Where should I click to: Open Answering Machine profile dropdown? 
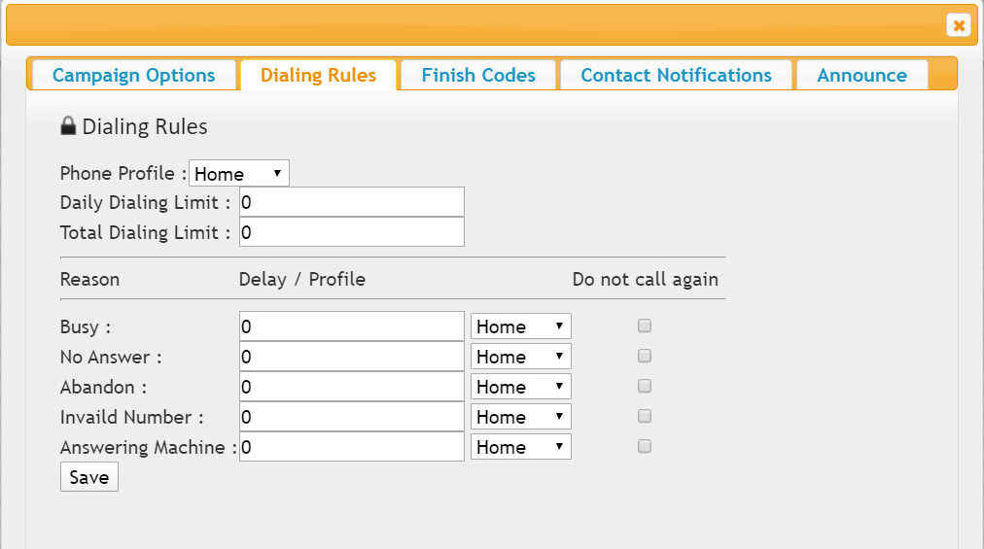(521, 447)
